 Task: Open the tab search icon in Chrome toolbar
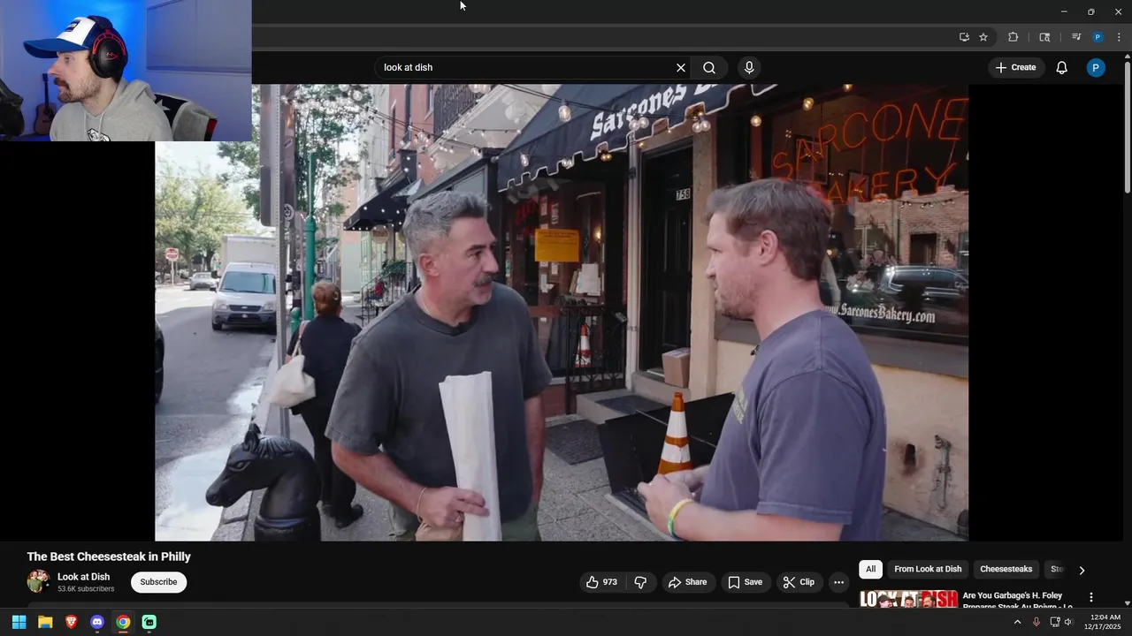point(1044,37)
